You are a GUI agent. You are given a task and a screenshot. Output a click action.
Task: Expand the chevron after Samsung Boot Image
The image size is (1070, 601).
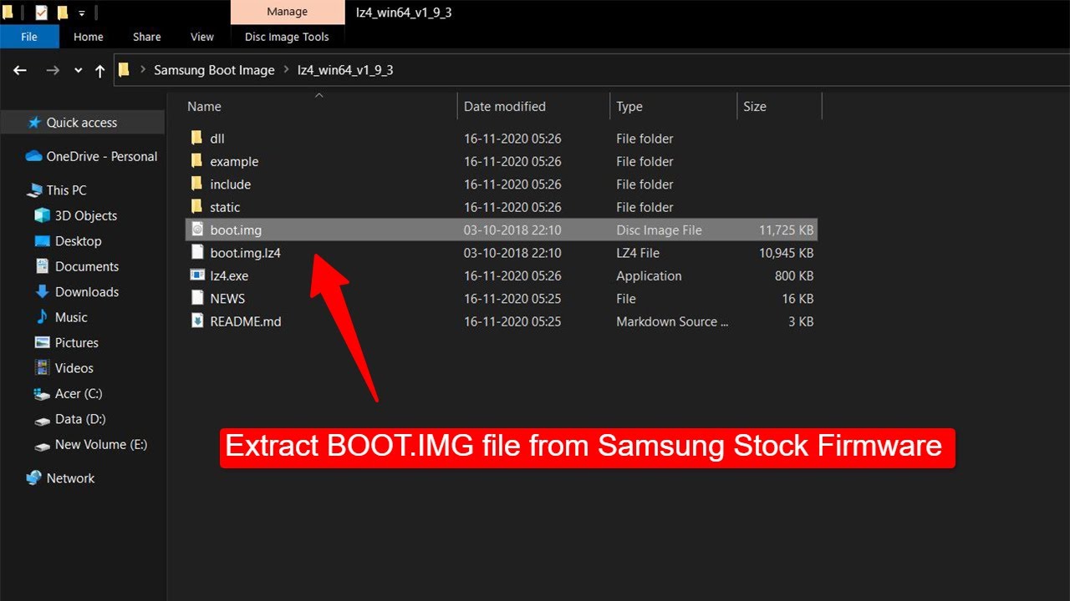[287, 70]
